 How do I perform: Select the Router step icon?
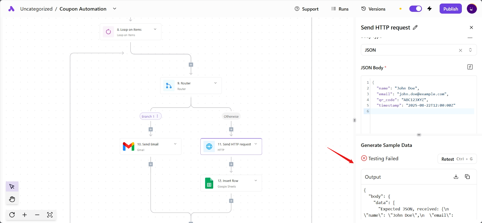pyautogui.click(x=169, y=86)
